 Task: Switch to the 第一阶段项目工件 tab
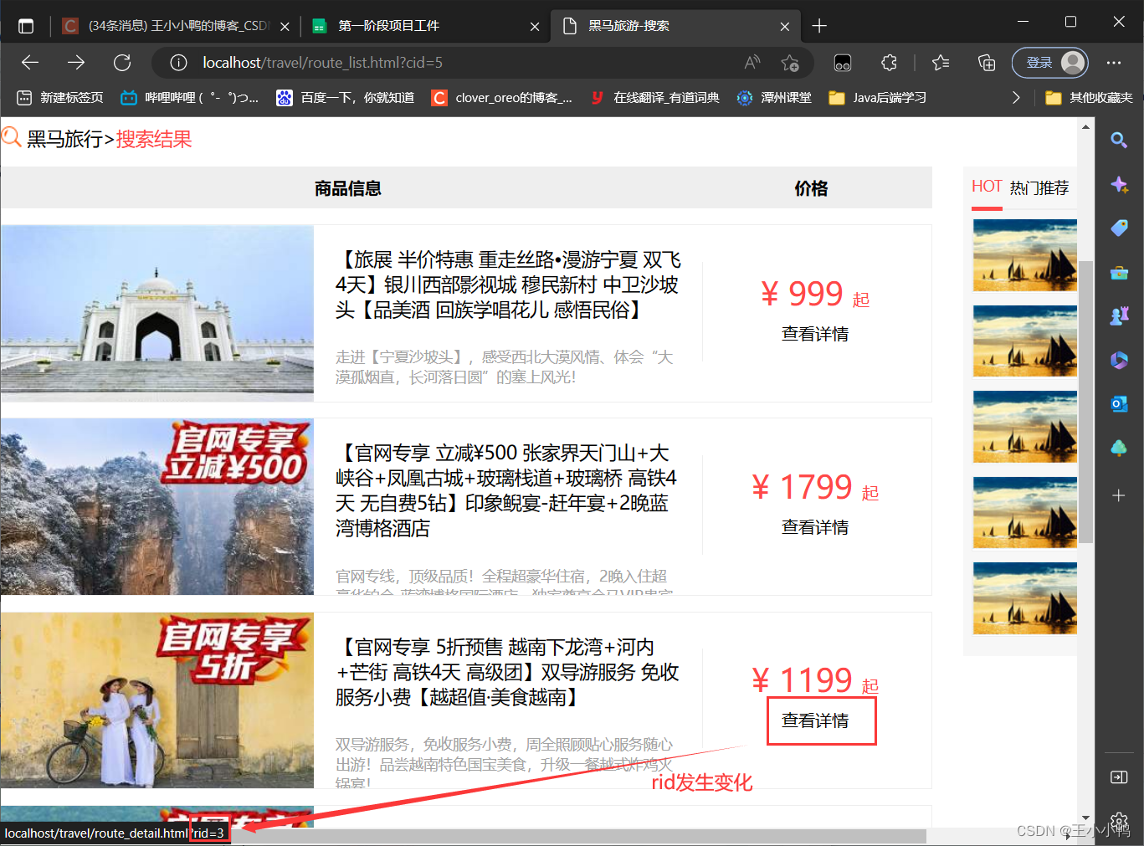coord(424,26)
